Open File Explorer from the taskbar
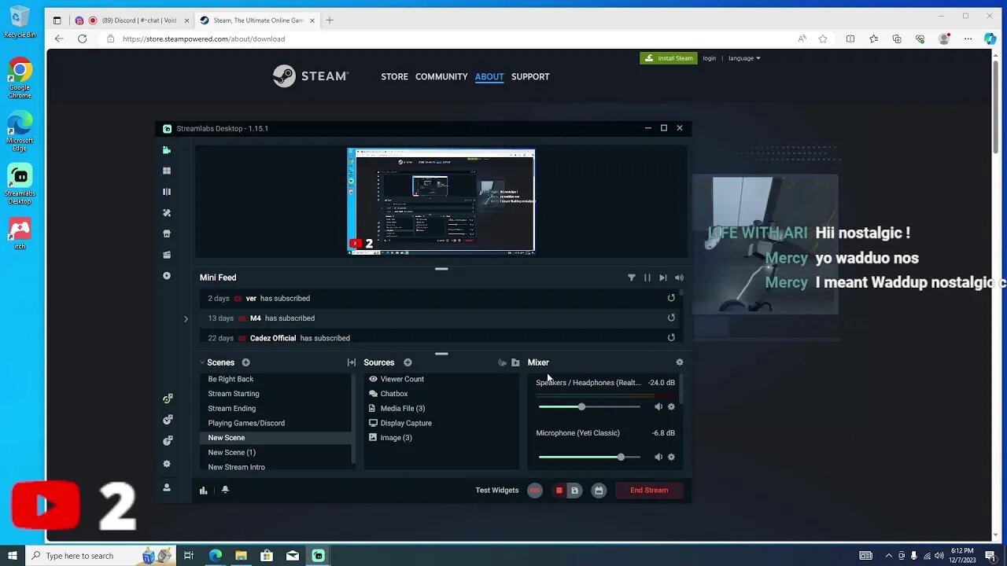This screenshot has width=1007, height=566. coord(242,556)
